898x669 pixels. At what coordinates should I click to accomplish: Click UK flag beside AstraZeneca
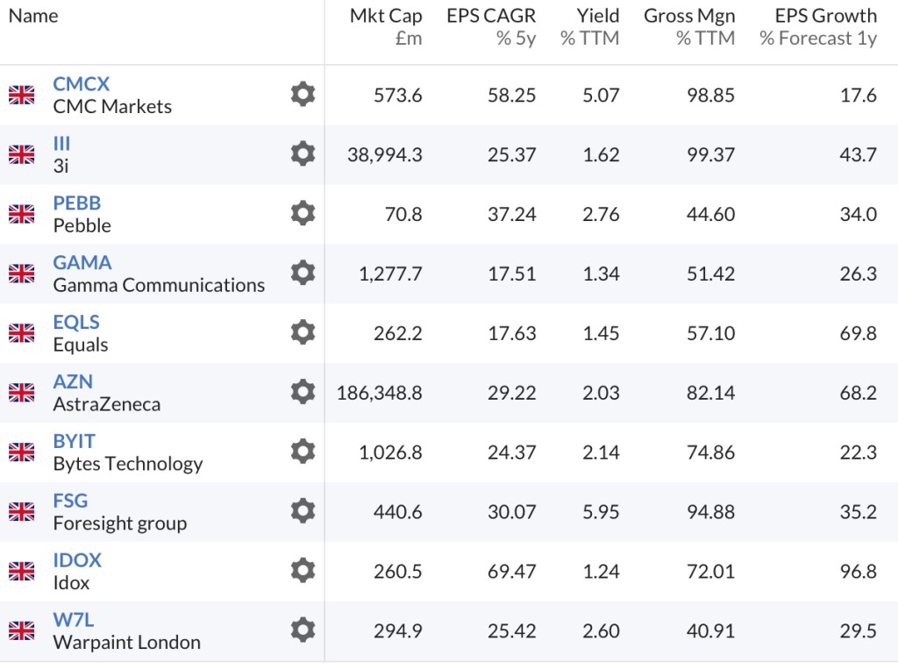(x=21, y=393)
